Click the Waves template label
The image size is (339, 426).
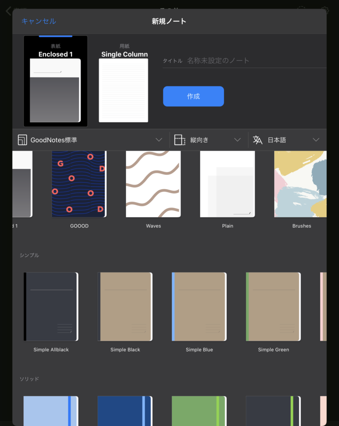click(153, 226)
